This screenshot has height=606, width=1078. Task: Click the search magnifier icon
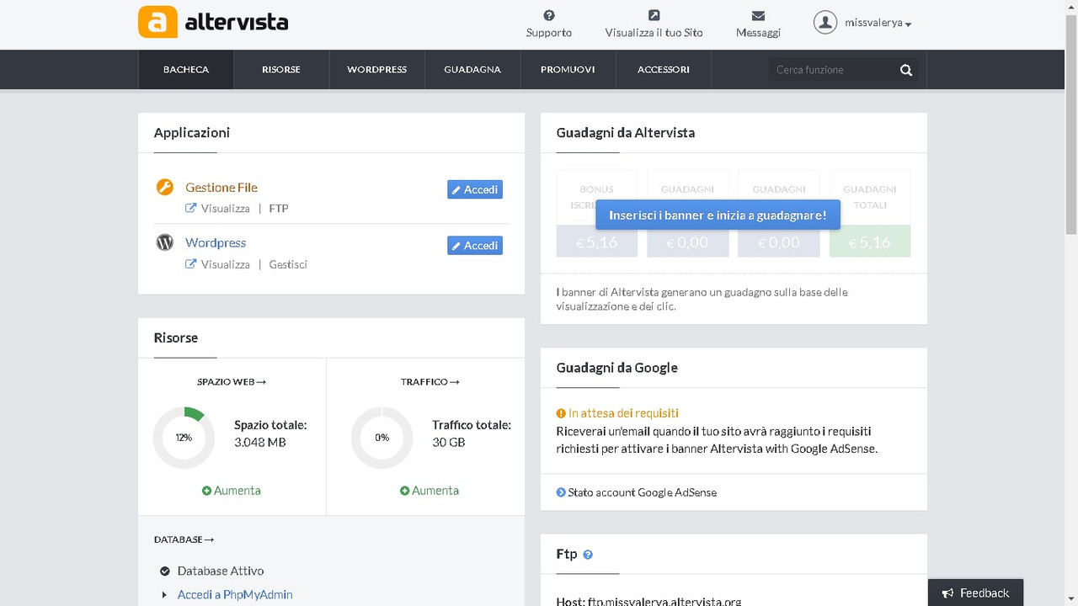click(x=906, y=70)
